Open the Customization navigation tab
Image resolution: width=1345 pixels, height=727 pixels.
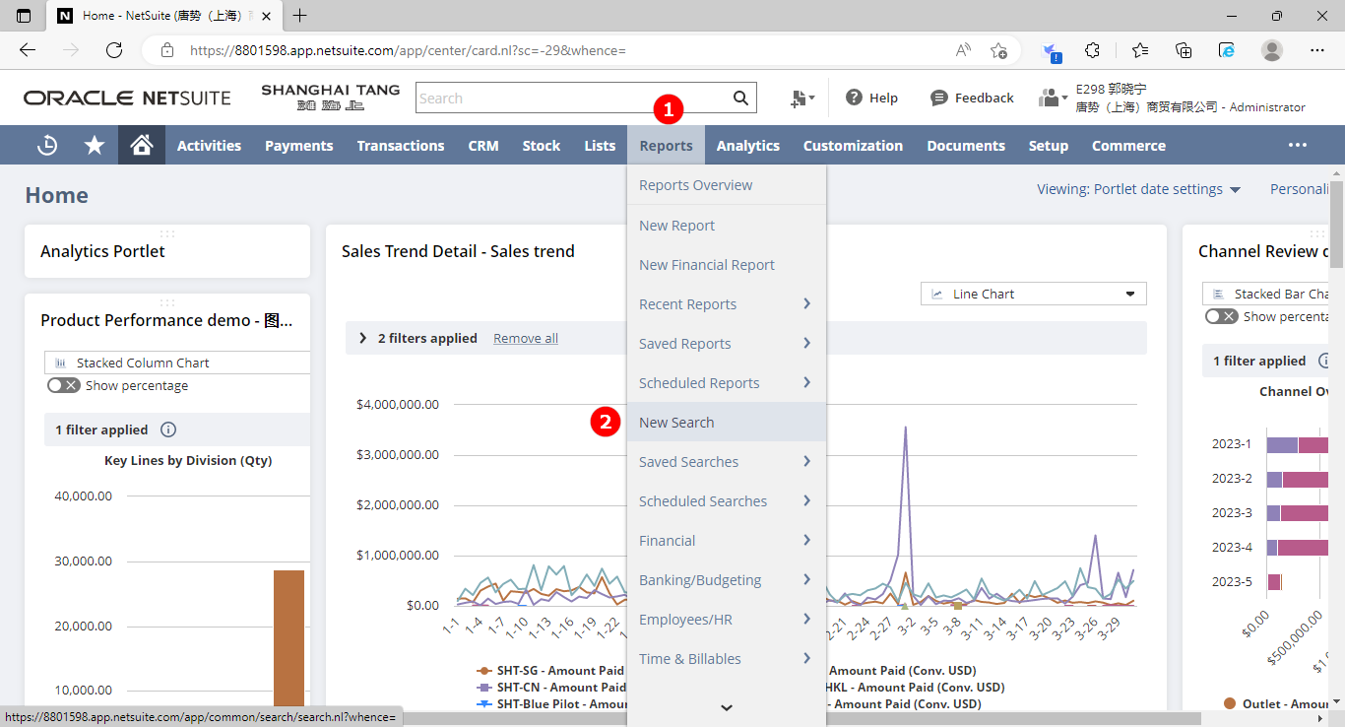click(x=853, y=146)
